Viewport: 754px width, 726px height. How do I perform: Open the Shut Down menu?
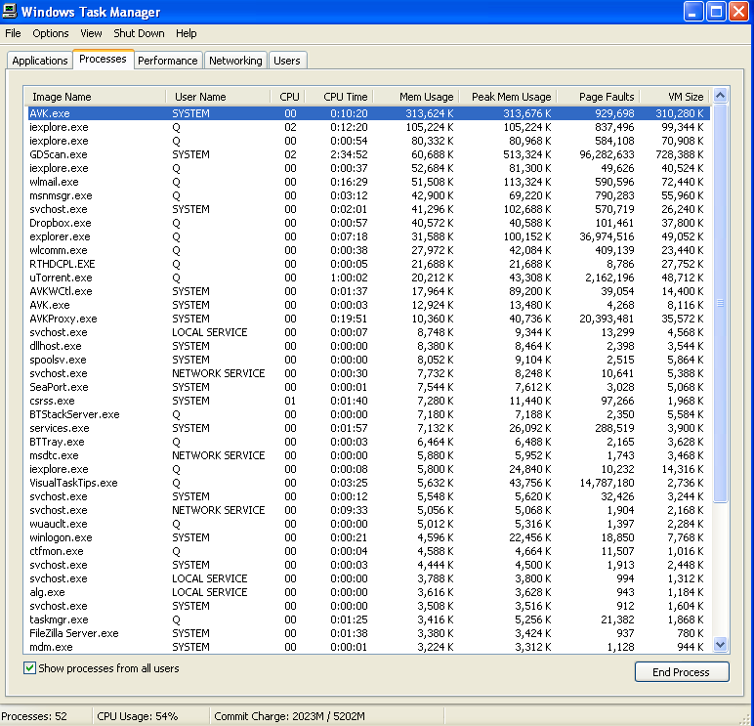coord(139,33)
